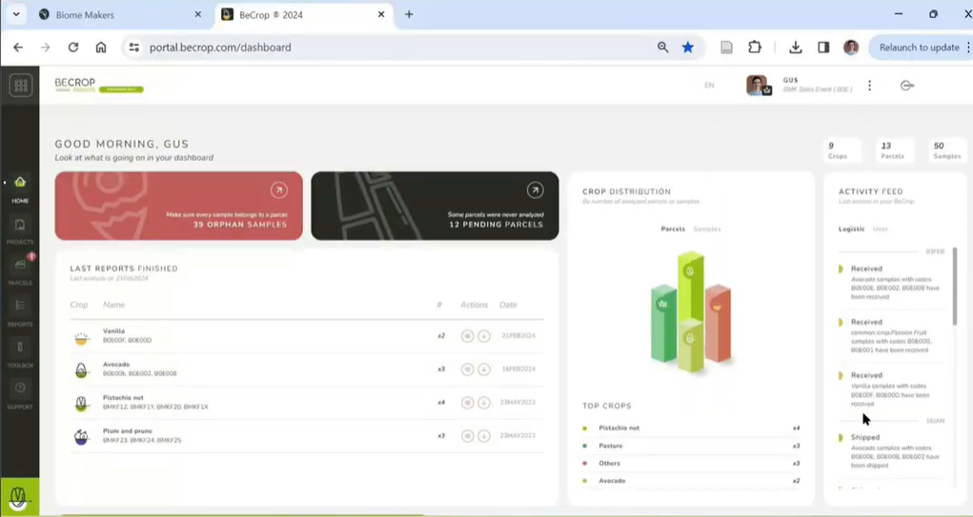View the Vanilla report with the eye icon
The image size is (973, 517).
tap(467, 336)
